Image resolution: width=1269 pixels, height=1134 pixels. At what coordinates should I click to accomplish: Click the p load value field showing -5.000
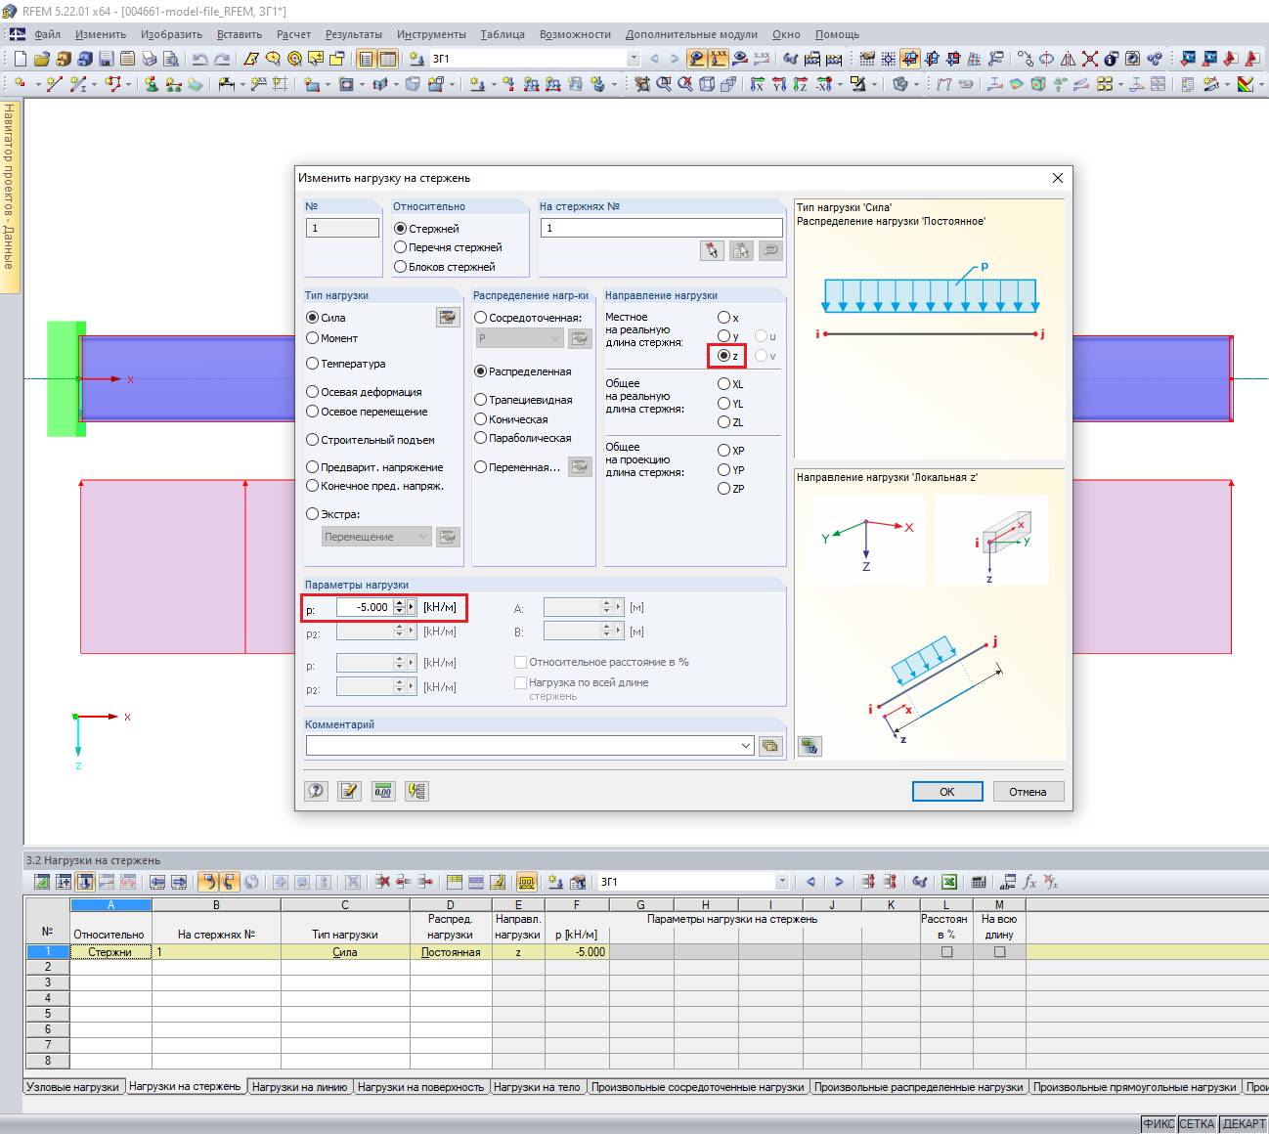click(365, 607)
